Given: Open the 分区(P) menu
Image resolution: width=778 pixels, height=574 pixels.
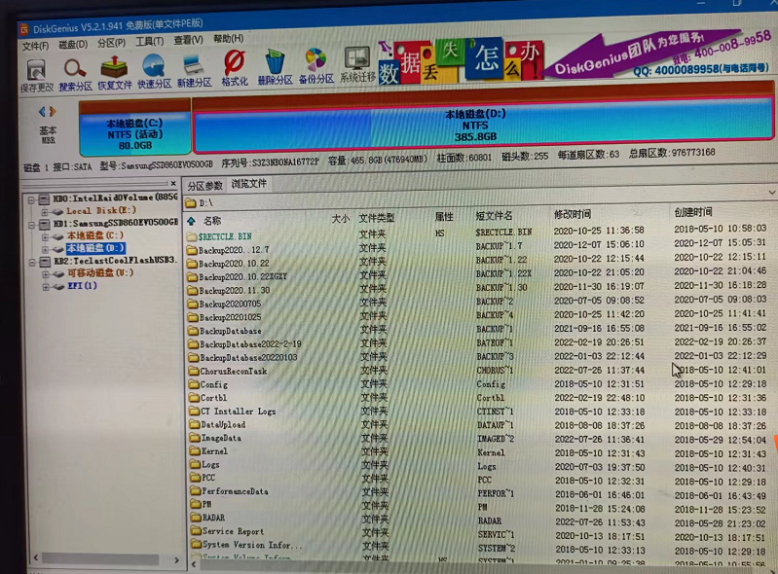Looking at the screenshot, I should click(111, 43).
